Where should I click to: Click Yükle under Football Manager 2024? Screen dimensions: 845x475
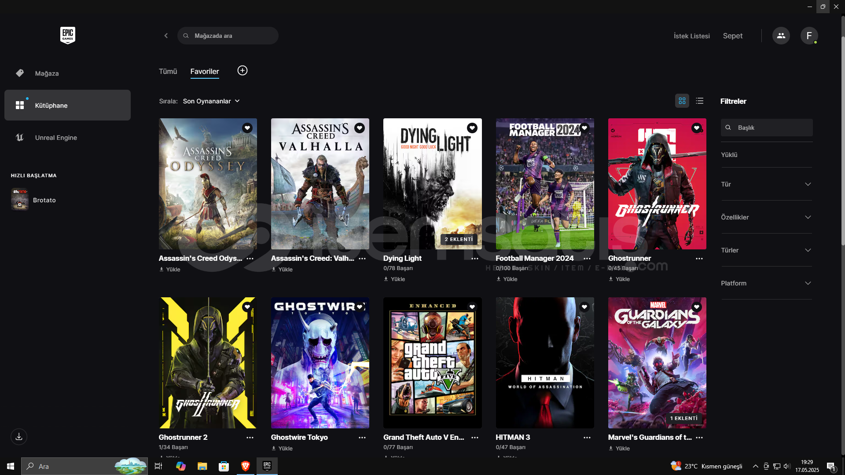(x=507, y=279)
